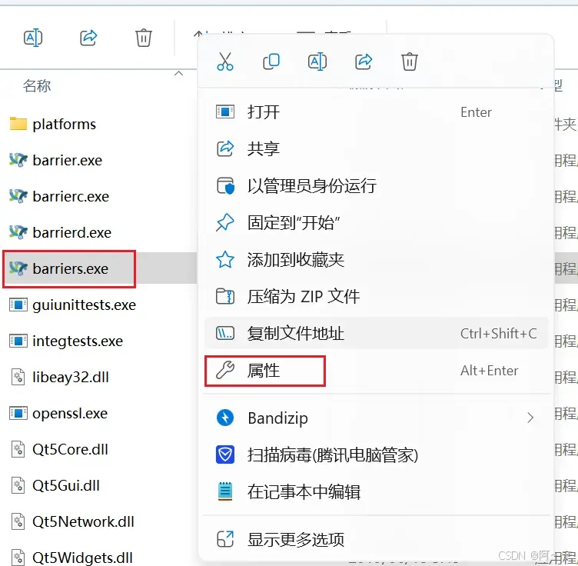Select openssl.exe in file list
The image size is (578, 566).
(70, 413)
